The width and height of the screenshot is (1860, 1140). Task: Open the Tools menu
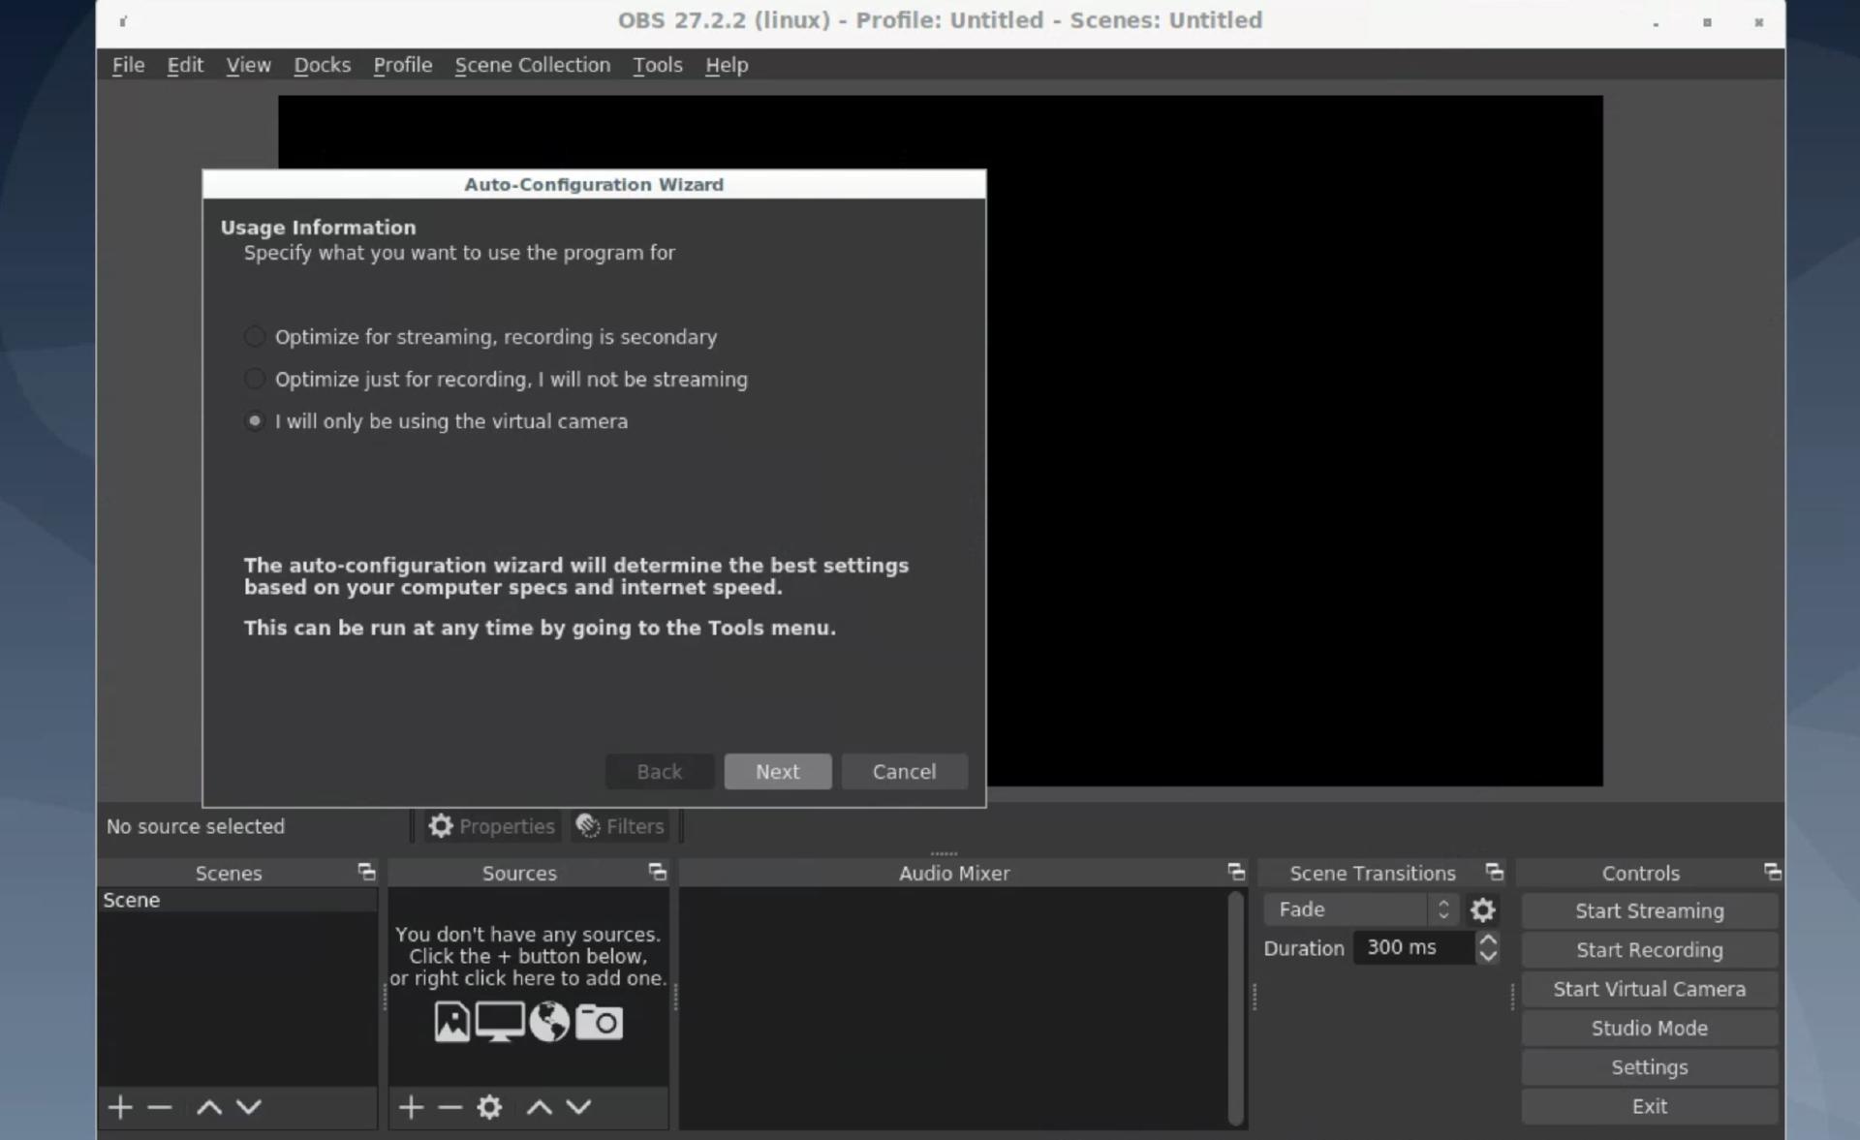tap(657, 65)
